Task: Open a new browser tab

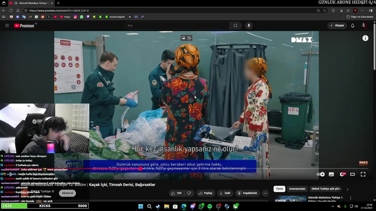Action: click(58, 3)
